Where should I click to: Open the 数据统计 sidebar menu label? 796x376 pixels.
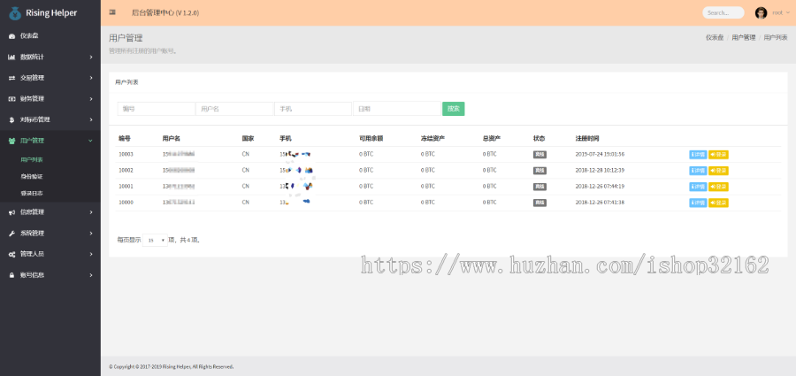coord(32,57)
